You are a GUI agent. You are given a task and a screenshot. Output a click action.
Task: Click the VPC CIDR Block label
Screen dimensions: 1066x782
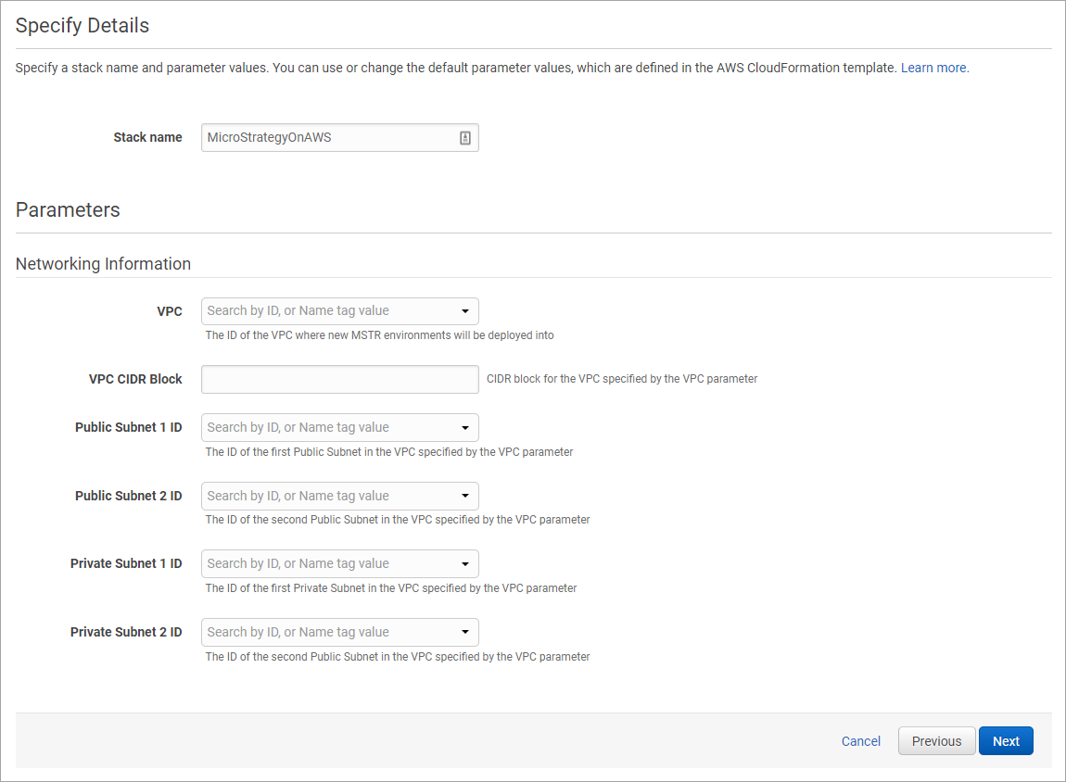click(x=135, y=379)
